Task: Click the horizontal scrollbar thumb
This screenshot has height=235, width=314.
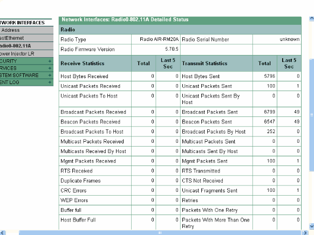Action: point(160,233)
